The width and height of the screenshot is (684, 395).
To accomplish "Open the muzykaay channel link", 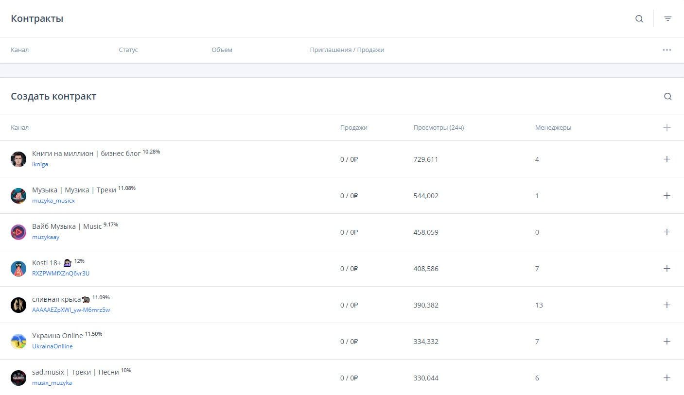I will coord(46,237).
